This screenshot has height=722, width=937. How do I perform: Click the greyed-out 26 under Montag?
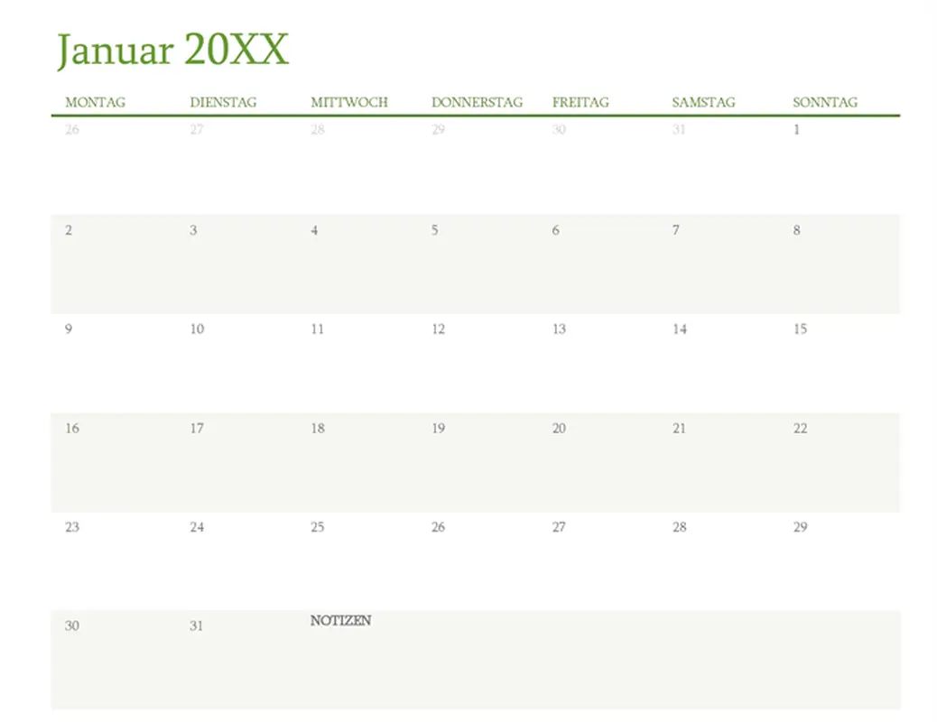tap(72, 130)
